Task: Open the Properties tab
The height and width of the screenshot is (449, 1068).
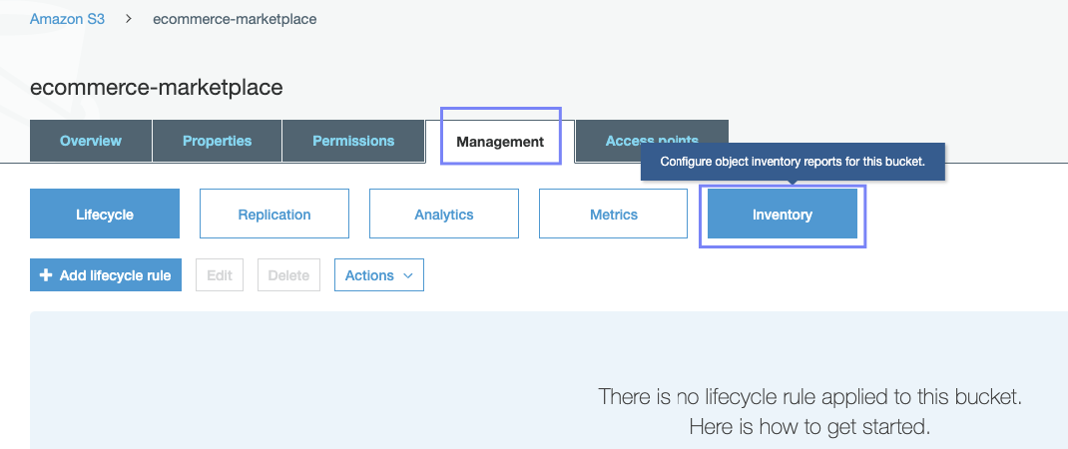Action: (x=217, y=141)
